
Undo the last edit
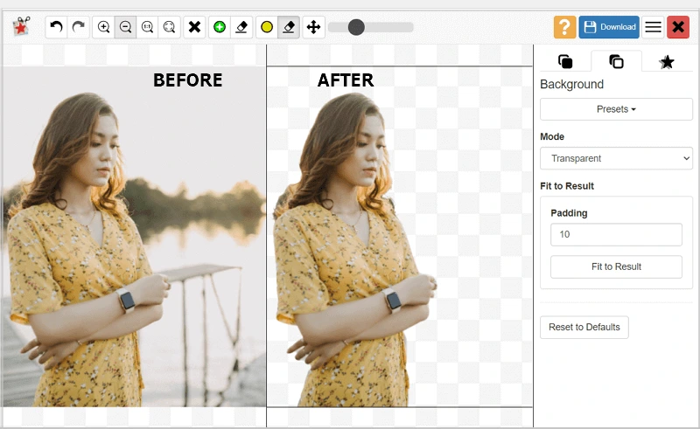point(56,27)
